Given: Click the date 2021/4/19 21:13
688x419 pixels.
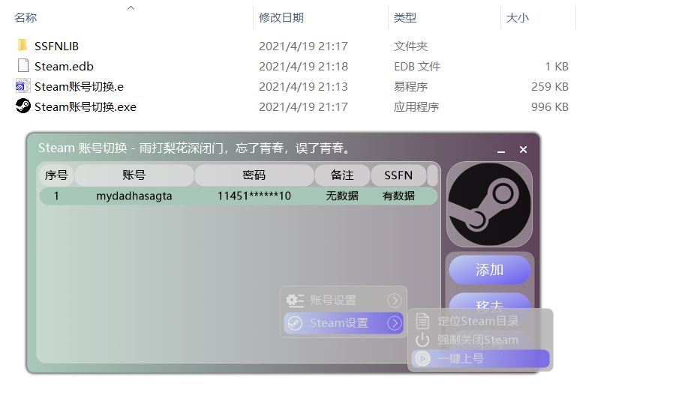Looking at the screenshot, I should coord(303,87).
